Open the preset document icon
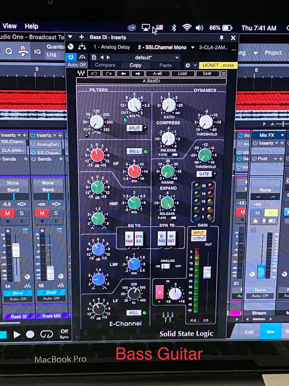Screen dimensions: 289x386 coord(94,57)
